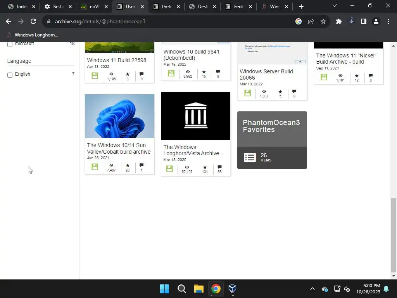Click software floppy icon on Build 22598 card

95,76
